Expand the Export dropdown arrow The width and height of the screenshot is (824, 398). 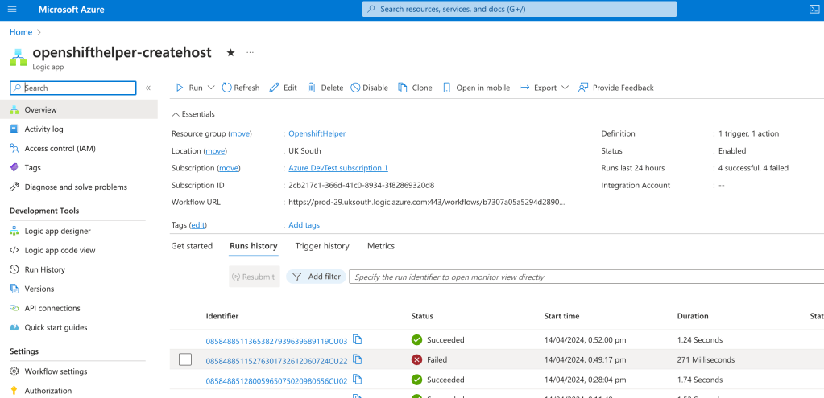(x=565, y=88)
